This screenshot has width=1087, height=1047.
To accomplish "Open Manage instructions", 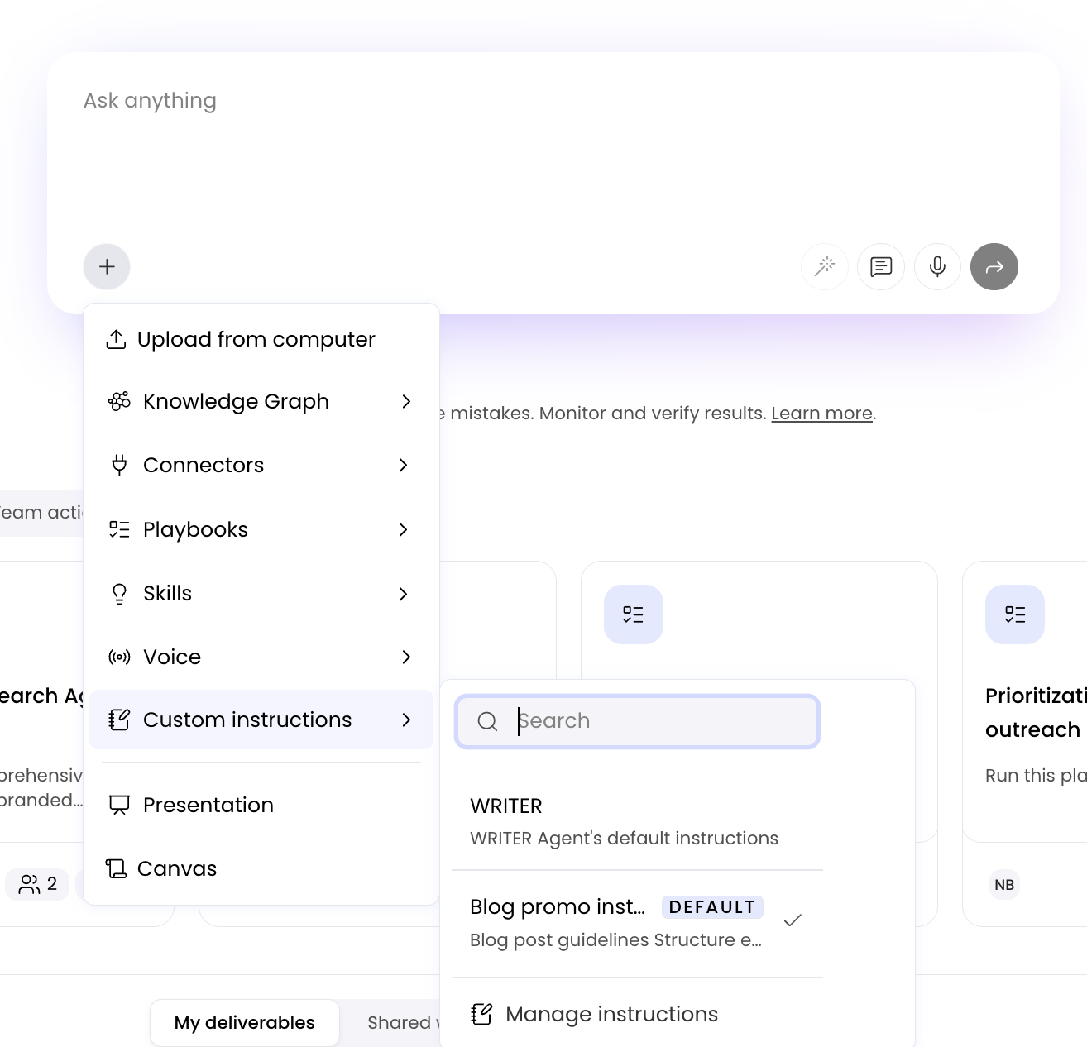I will [x=637, y=1014].
